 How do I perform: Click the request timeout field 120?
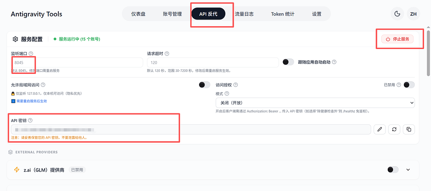click(x=213, y=62)
